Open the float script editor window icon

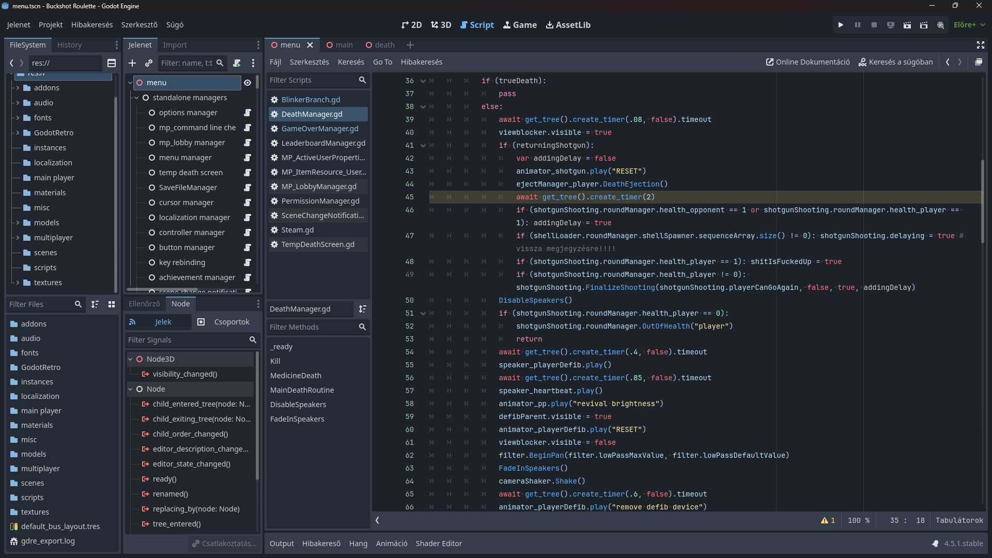pos(978,62)
